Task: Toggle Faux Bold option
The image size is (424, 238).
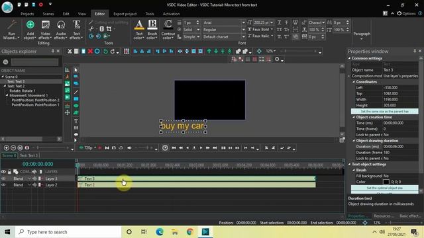Action: coord(260,29)
